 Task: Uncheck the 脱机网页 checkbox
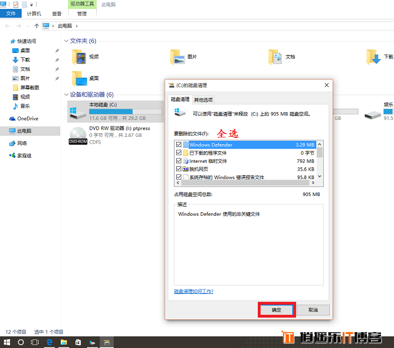(178, 169)
